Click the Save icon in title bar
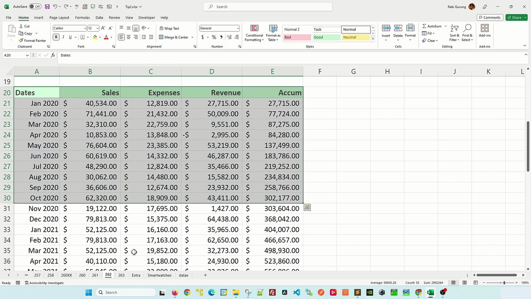The image size is (531, 299). click(x=47, y=7)
